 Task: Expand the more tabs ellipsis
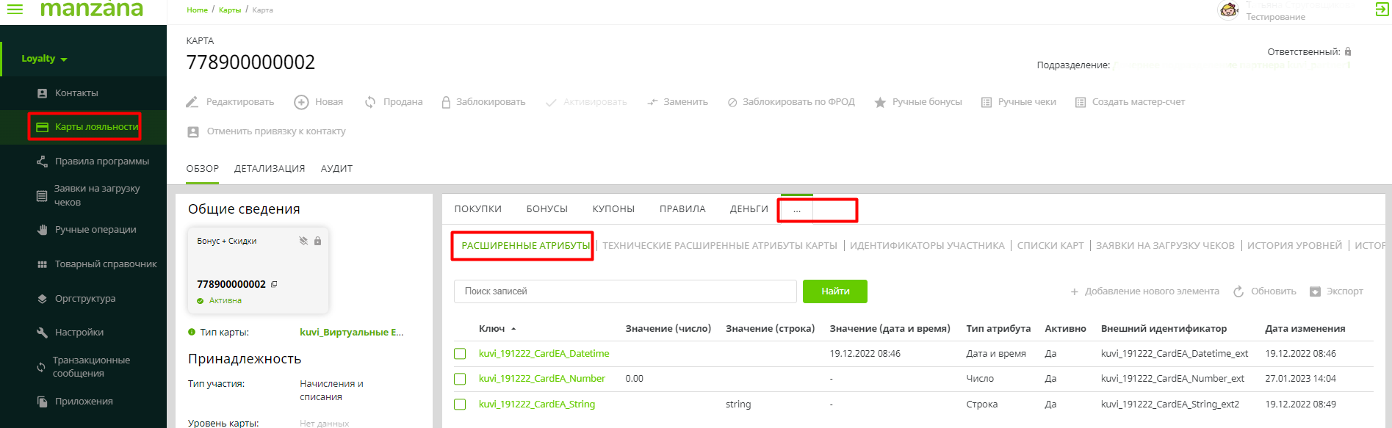click(797, 210)
